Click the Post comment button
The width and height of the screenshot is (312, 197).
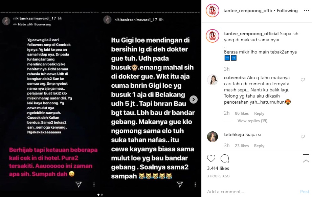click(x=305, y=192)
